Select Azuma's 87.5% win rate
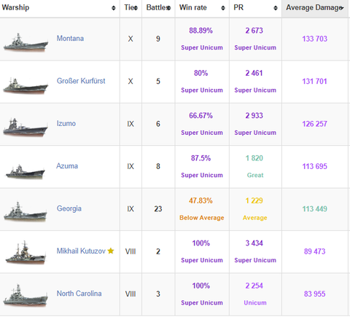 coord(201,158)
